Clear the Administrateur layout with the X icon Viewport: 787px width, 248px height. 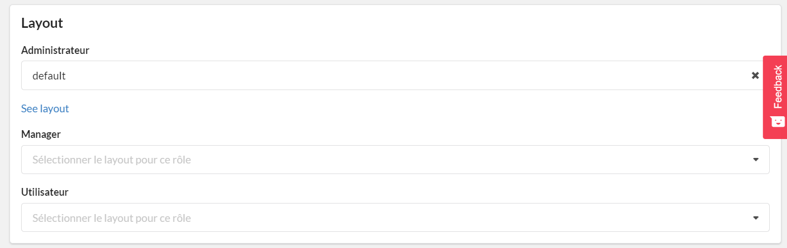click(x=755, y=75)
